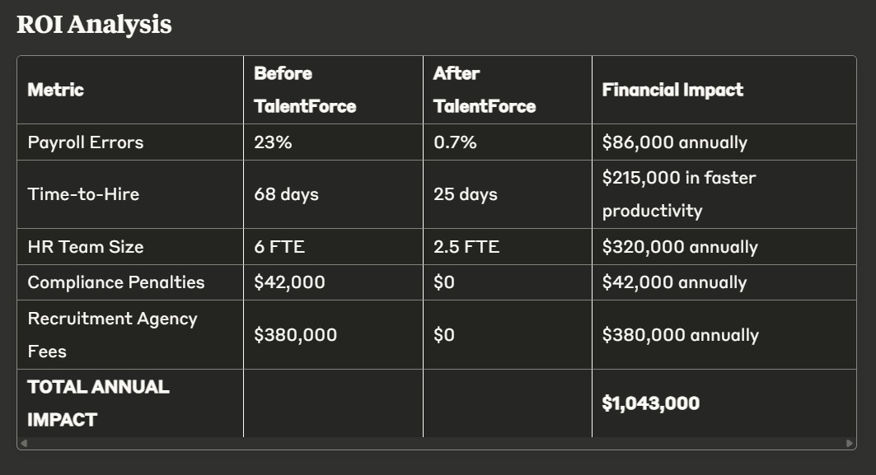Click the 2.5 FTE cell
Image resolution: width=876 pixels, height=475 pixels.
tap(508, 247)
